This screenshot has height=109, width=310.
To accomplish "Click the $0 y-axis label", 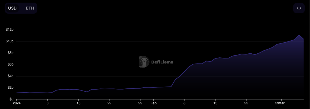I will [12, 99].
